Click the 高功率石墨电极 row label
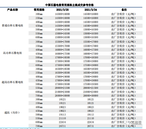146x129 pixels. point(12,53)
